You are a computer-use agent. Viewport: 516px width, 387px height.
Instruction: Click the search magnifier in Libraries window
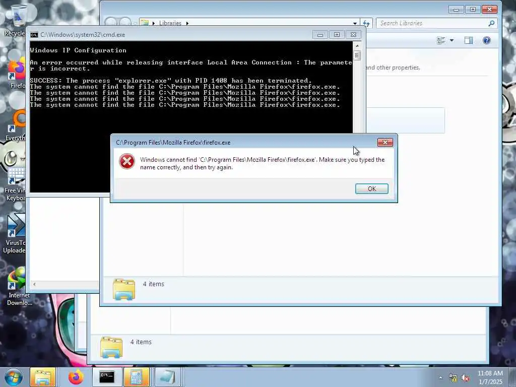point(491,23)
